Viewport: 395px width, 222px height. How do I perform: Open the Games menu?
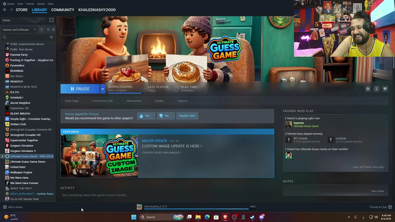41,4
